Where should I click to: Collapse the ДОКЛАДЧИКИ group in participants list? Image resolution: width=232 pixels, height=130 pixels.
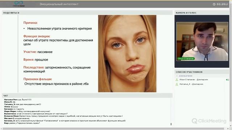177,76
